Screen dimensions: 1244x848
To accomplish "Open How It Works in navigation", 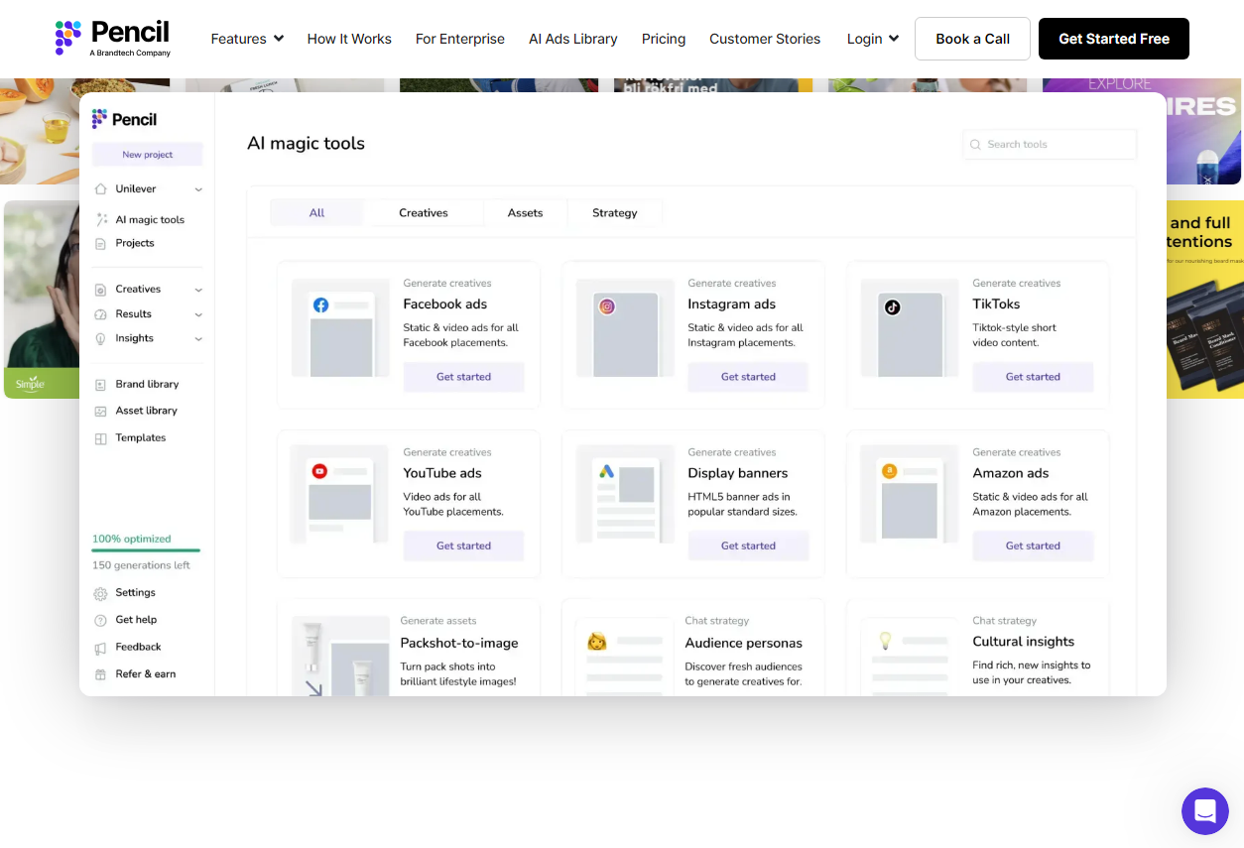I will point(349,39).
